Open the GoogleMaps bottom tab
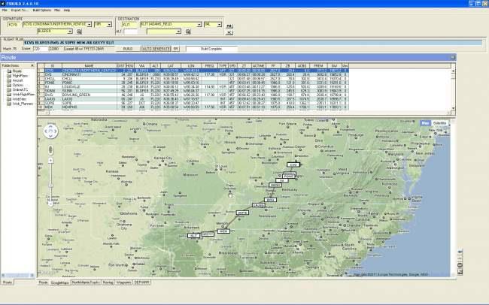The height and width of the screenshot is (305, 489). (x=60, y=282)
